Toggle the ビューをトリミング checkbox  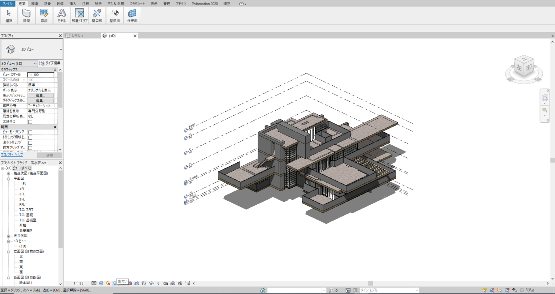point(30,132)
